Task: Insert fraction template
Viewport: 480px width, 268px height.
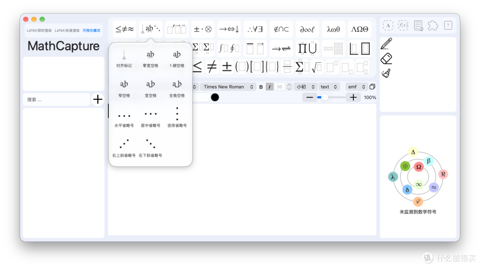Action: pos(287,66)
